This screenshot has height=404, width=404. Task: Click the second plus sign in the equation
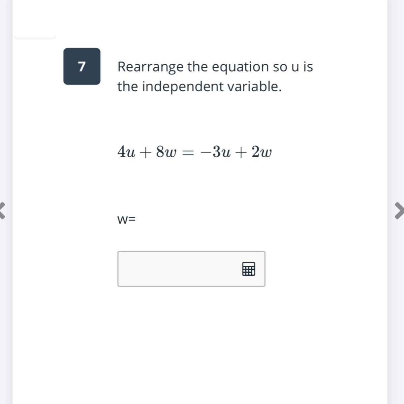pos(241,153)
